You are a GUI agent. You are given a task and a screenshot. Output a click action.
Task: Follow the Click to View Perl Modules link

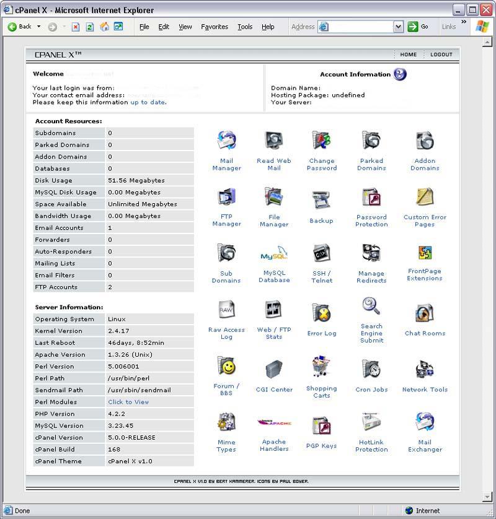click(x=128, y=402)
